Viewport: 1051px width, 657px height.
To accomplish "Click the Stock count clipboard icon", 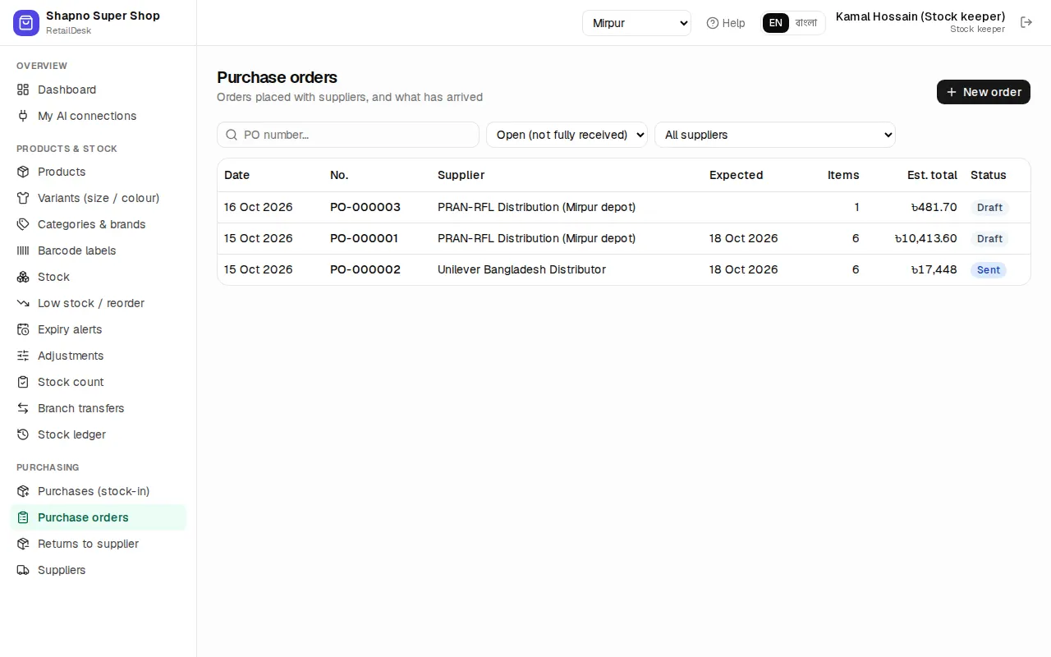I will (x=23, y=382).
